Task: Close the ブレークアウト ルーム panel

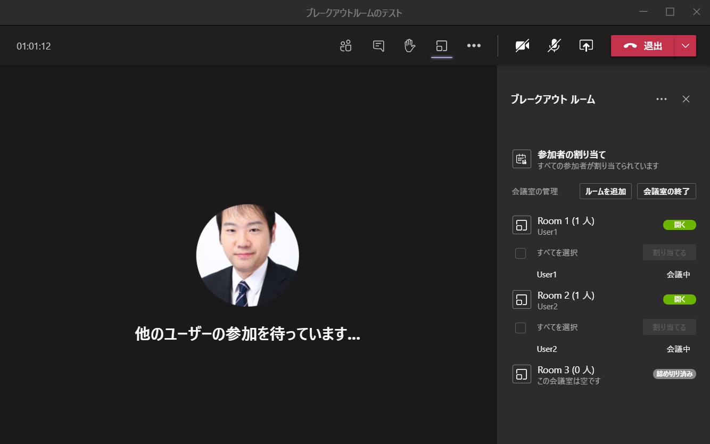Action: 686,99
